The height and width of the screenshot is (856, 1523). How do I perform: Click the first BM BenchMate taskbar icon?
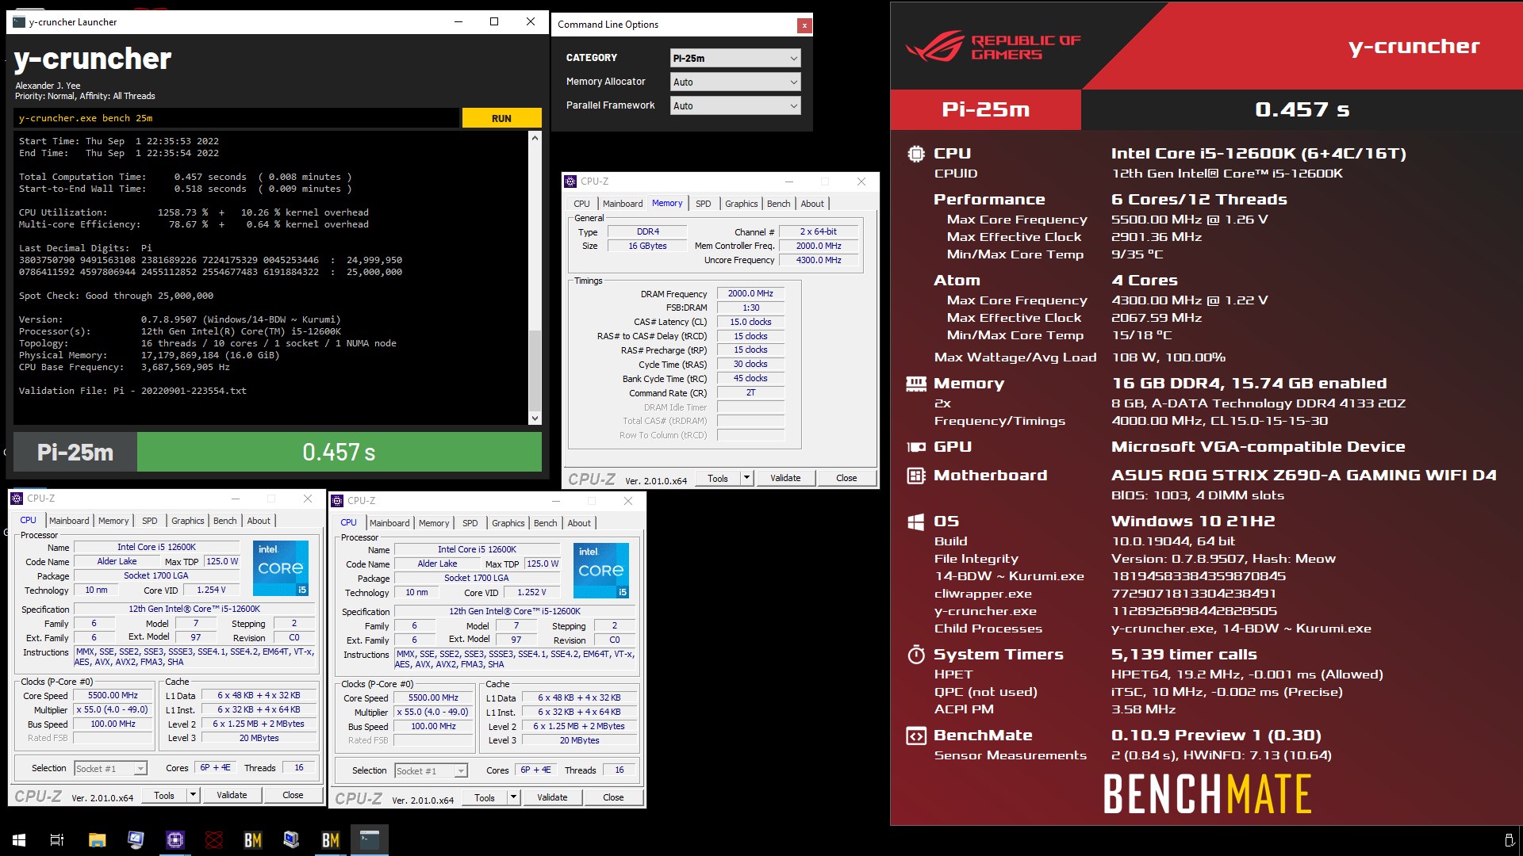coord(253,839)
